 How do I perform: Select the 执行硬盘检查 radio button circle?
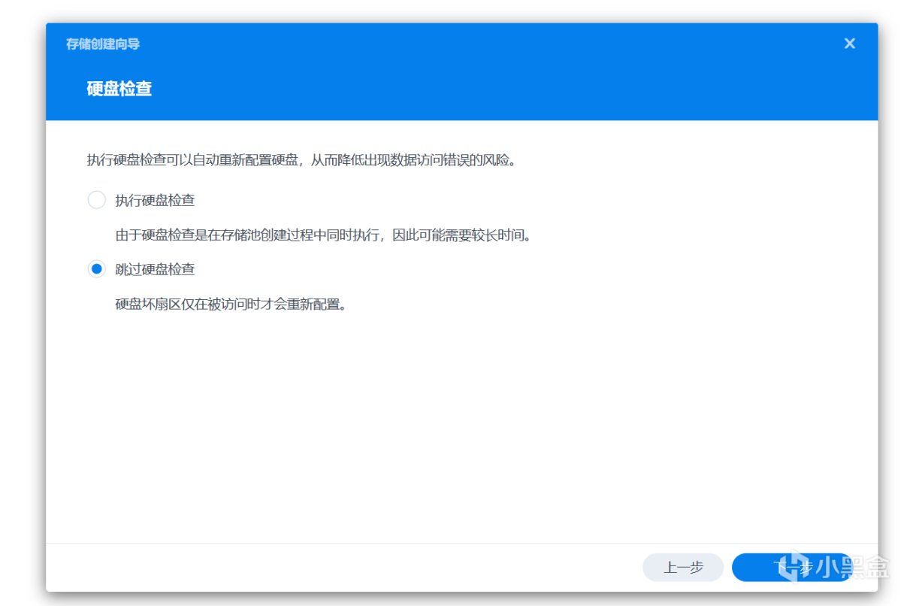tap(96, 200)
